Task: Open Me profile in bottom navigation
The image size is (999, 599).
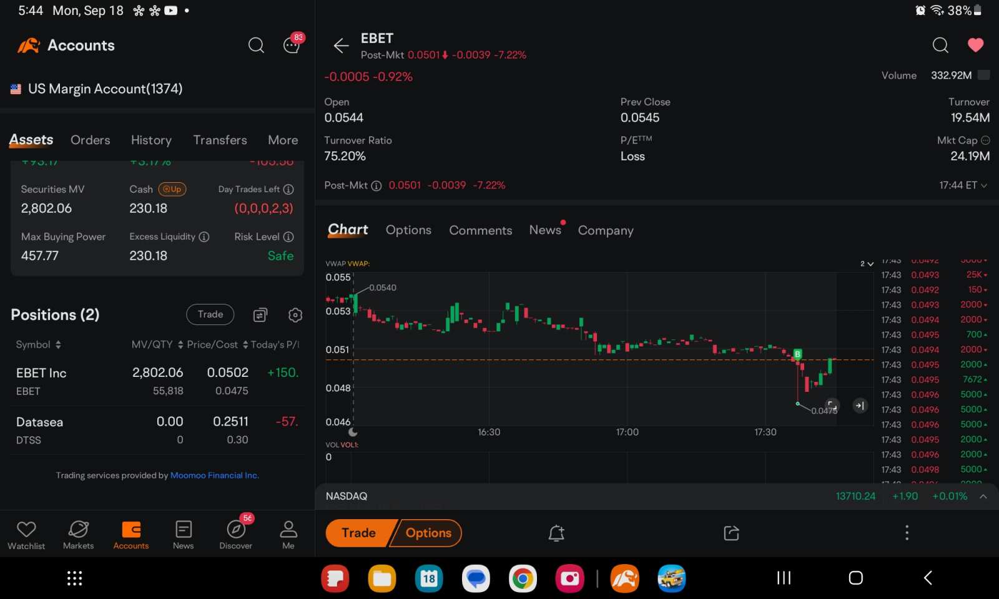Action: pos(288,535)
